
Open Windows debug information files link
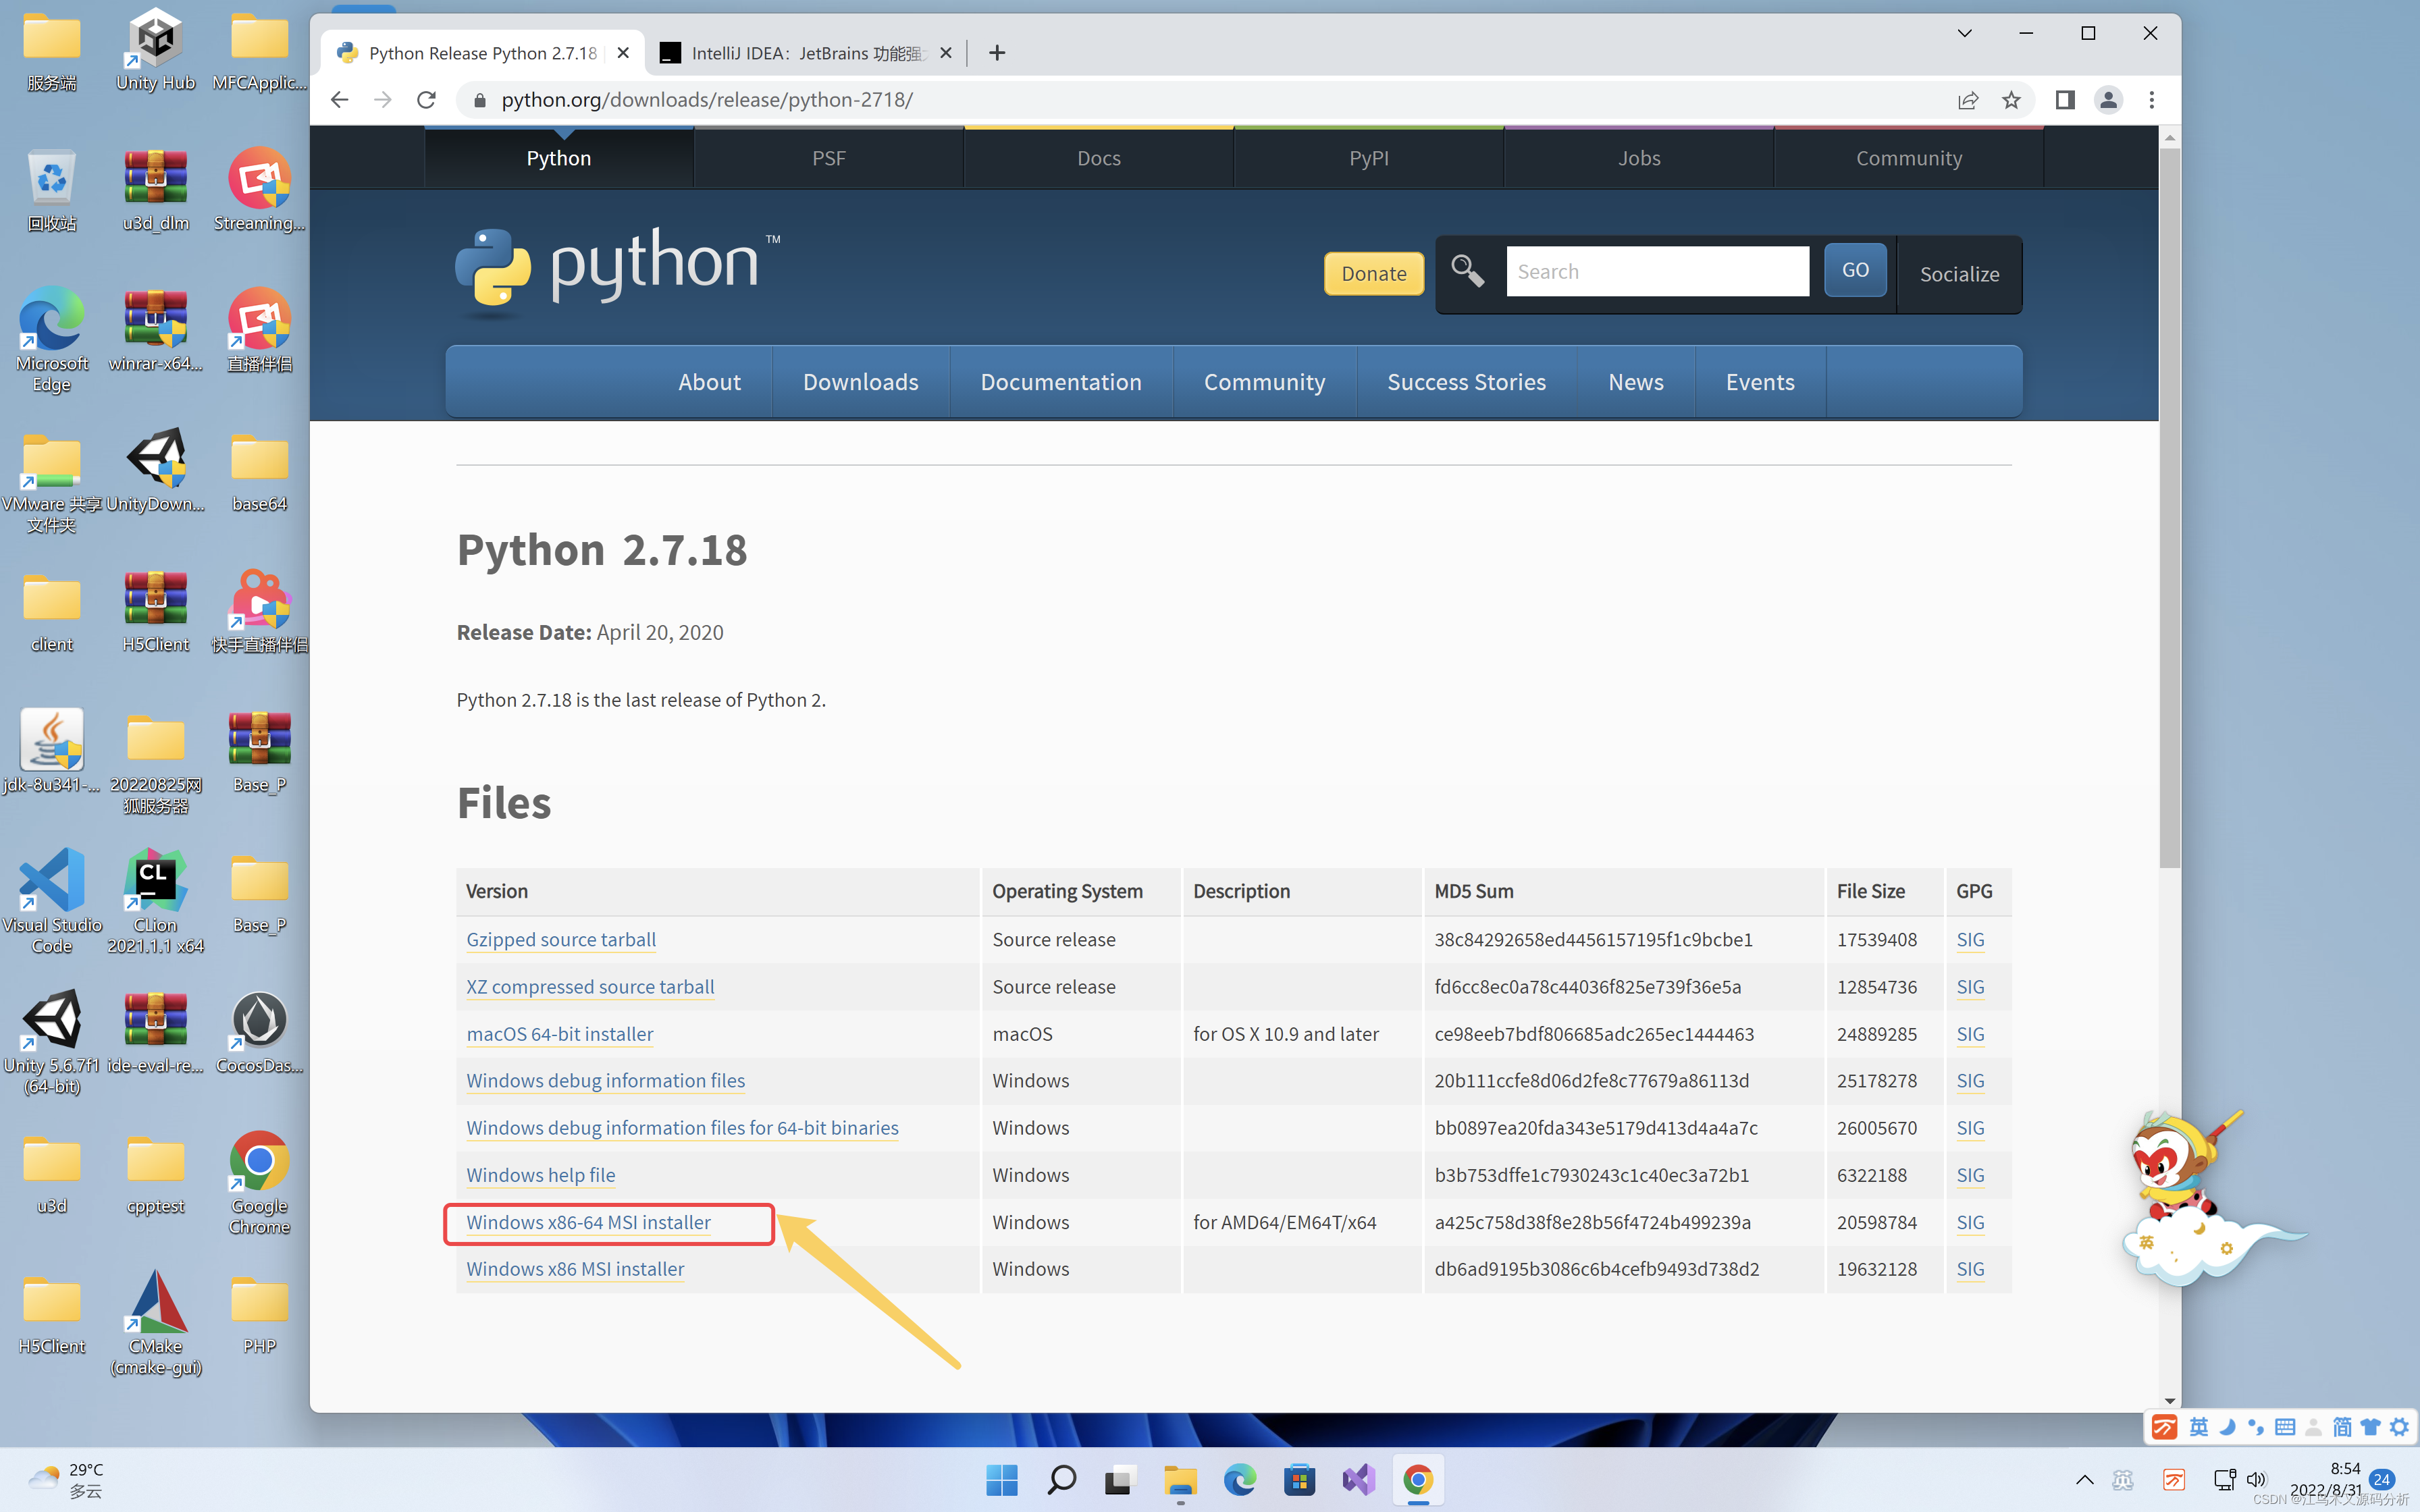[x=605, y=1081]
